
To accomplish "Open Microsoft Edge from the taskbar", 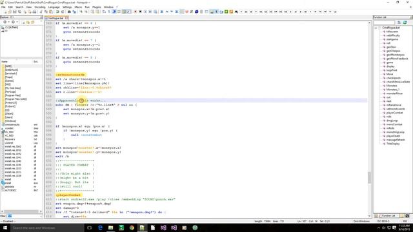I will (x=100, y=227).
